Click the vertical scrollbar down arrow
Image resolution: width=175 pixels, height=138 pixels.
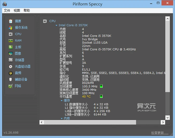click(x=167, y=118)
